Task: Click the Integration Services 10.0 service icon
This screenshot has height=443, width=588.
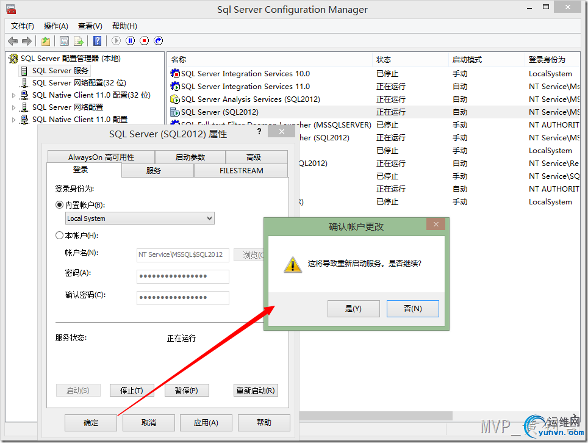Action: point(174,73)
